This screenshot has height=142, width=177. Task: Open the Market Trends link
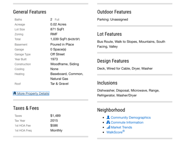tap(121, 127)
